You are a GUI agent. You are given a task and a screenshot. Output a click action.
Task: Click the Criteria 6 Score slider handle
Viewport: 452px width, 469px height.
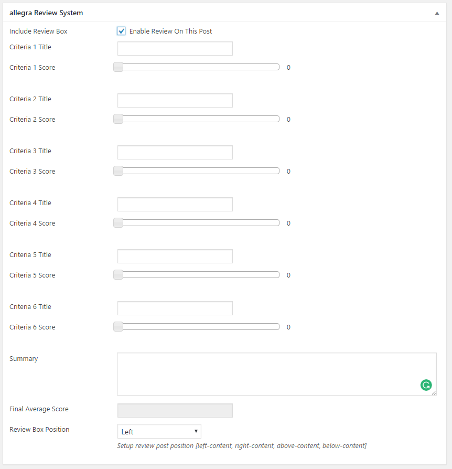[x=119, y=327]
